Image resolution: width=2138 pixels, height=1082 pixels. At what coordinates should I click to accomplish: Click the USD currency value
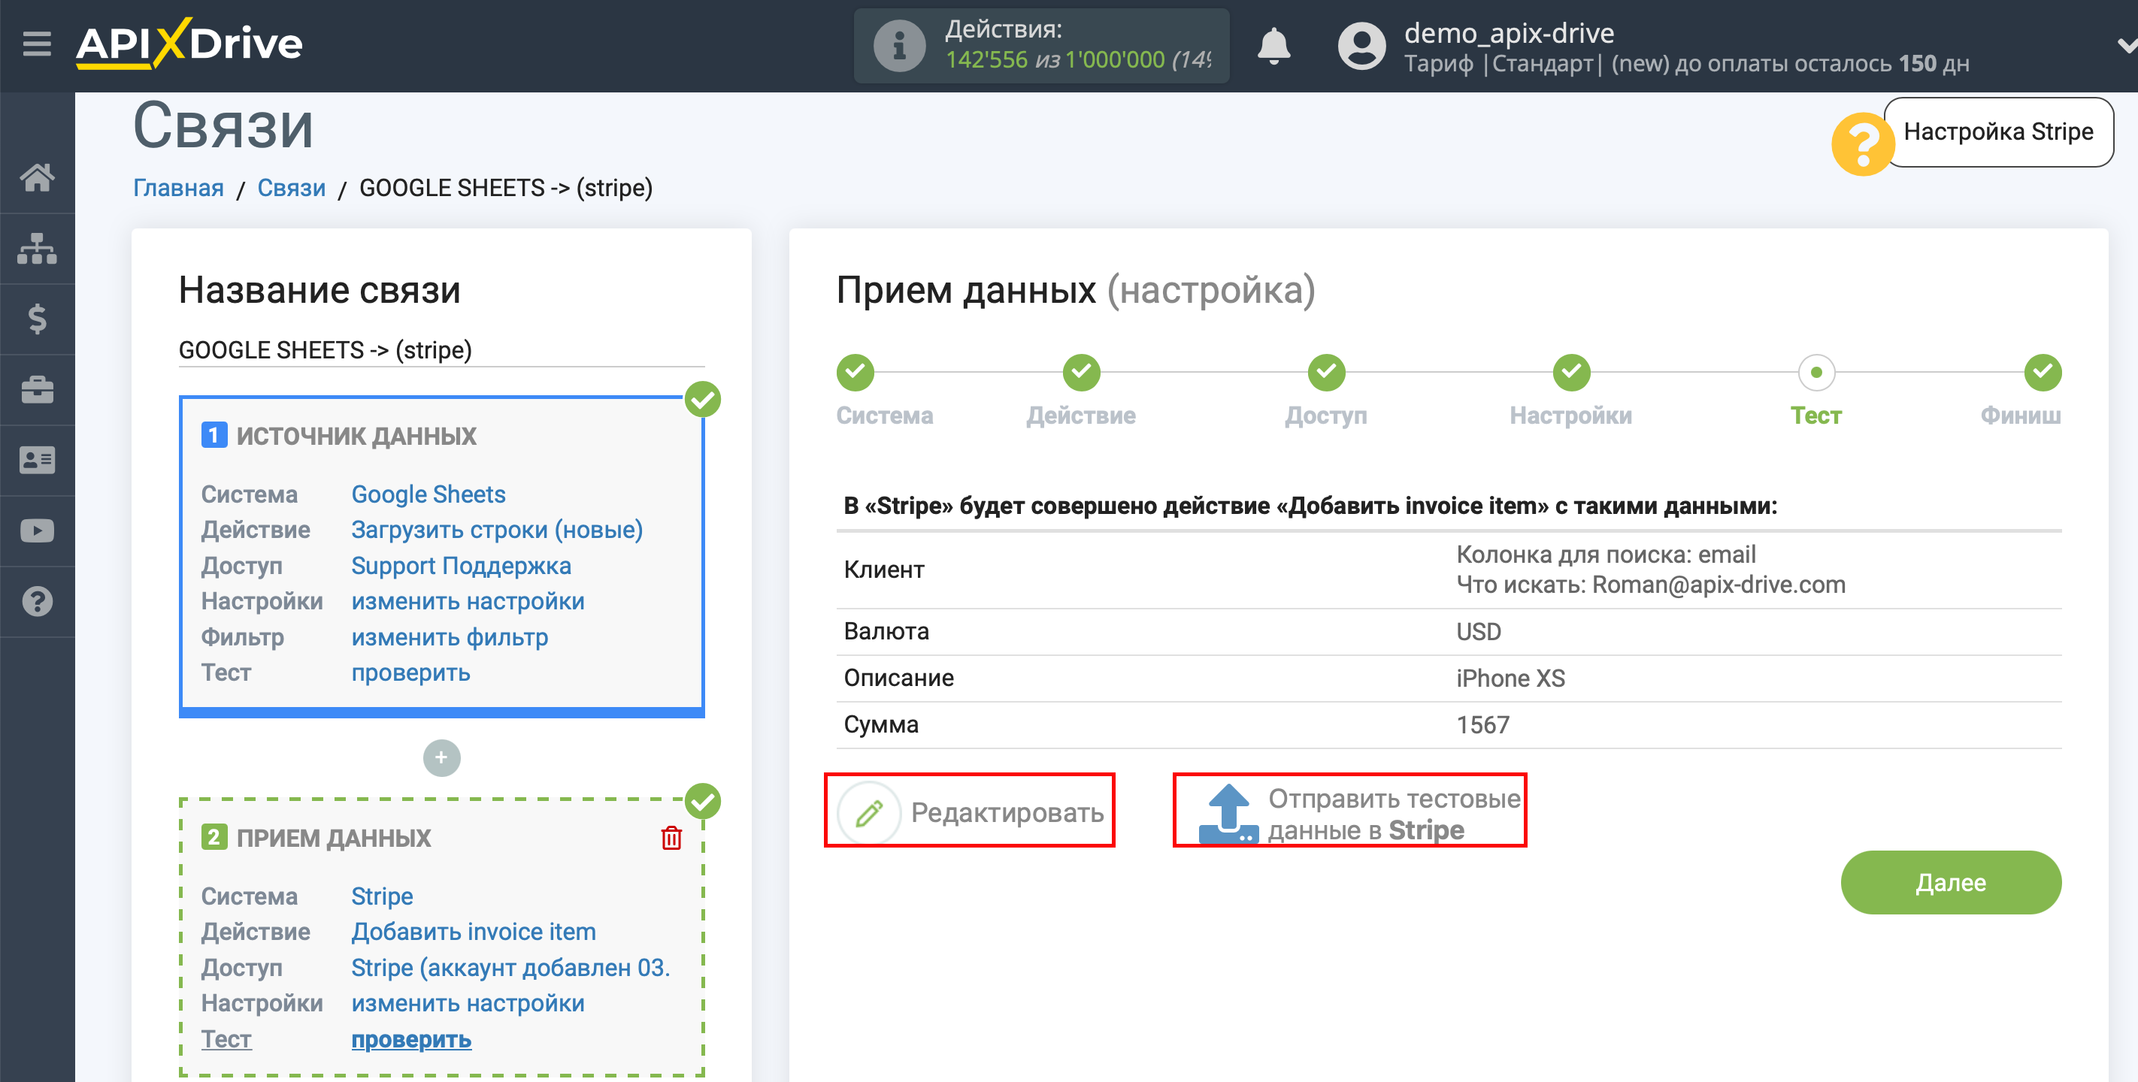(1478, 632)
